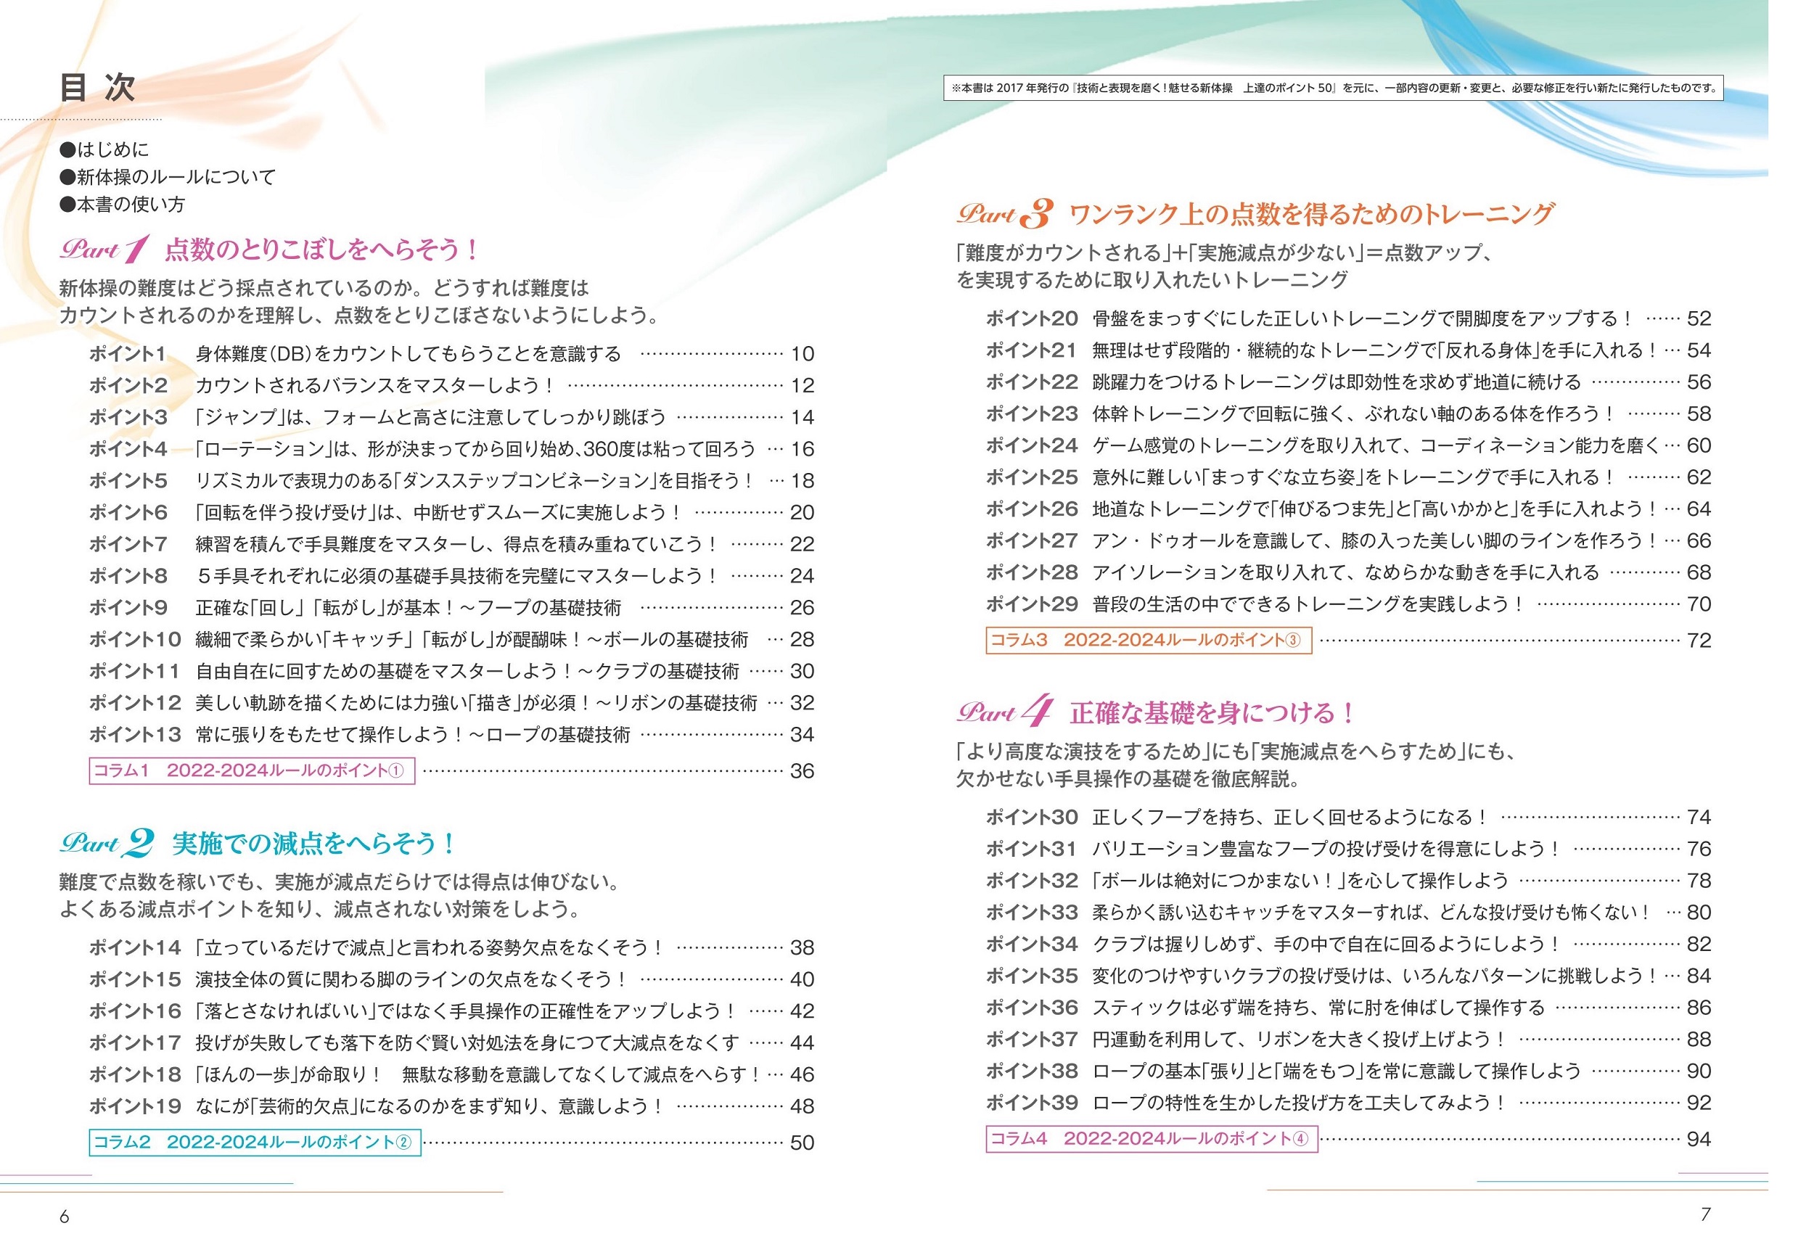Click page number 36 beside コラム1
Screen dimensions: 1814x1255
(x=802, y=771)
